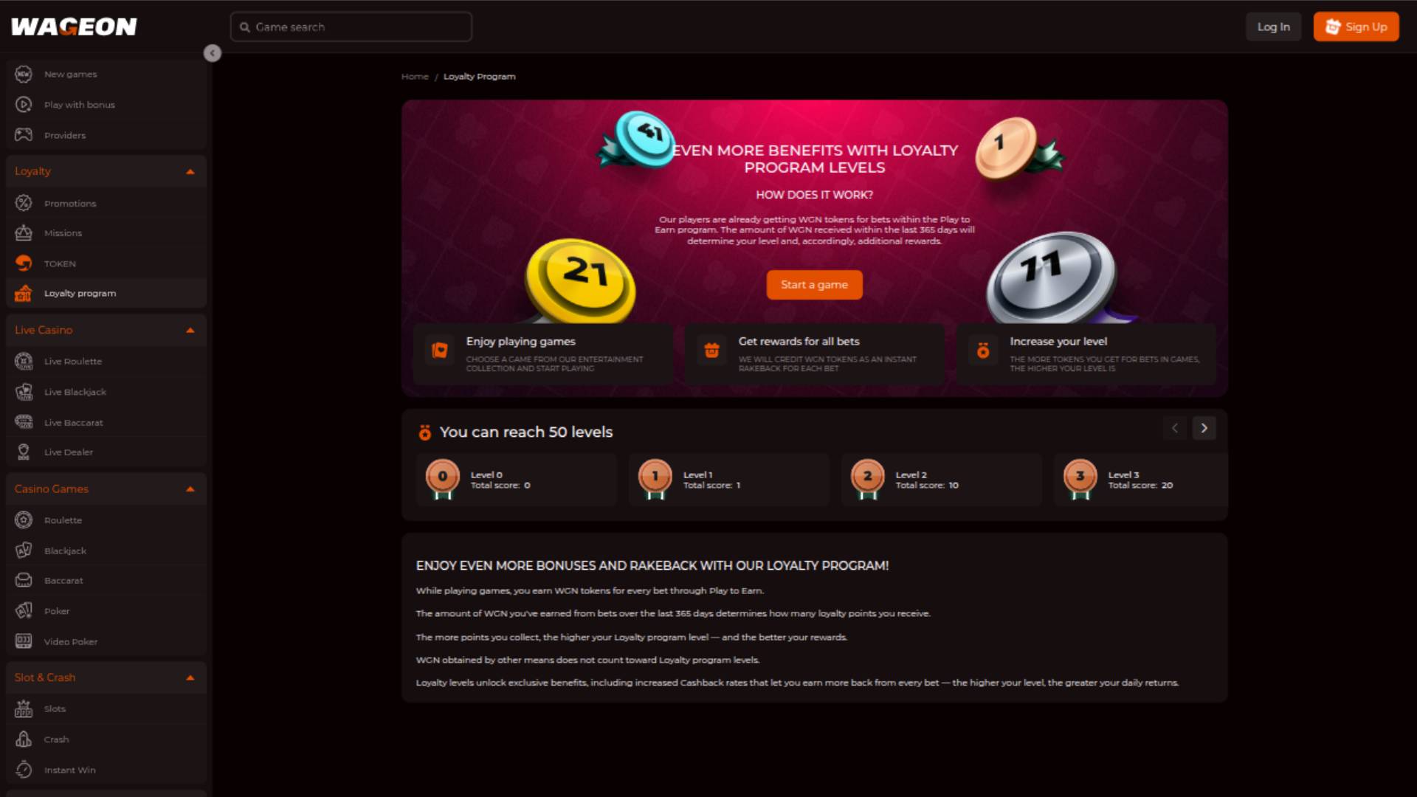Click inside the Game search field

coord(351,26)
